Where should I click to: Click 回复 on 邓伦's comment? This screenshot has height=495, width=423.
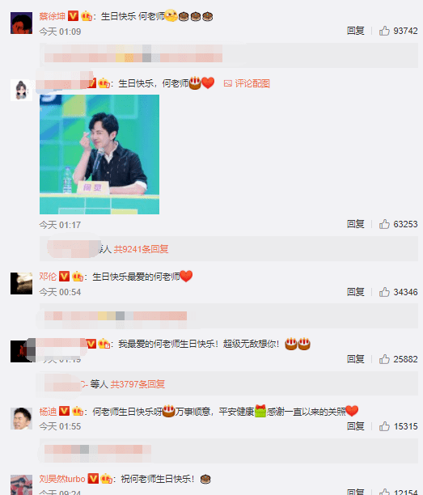[x=356, y=292]
